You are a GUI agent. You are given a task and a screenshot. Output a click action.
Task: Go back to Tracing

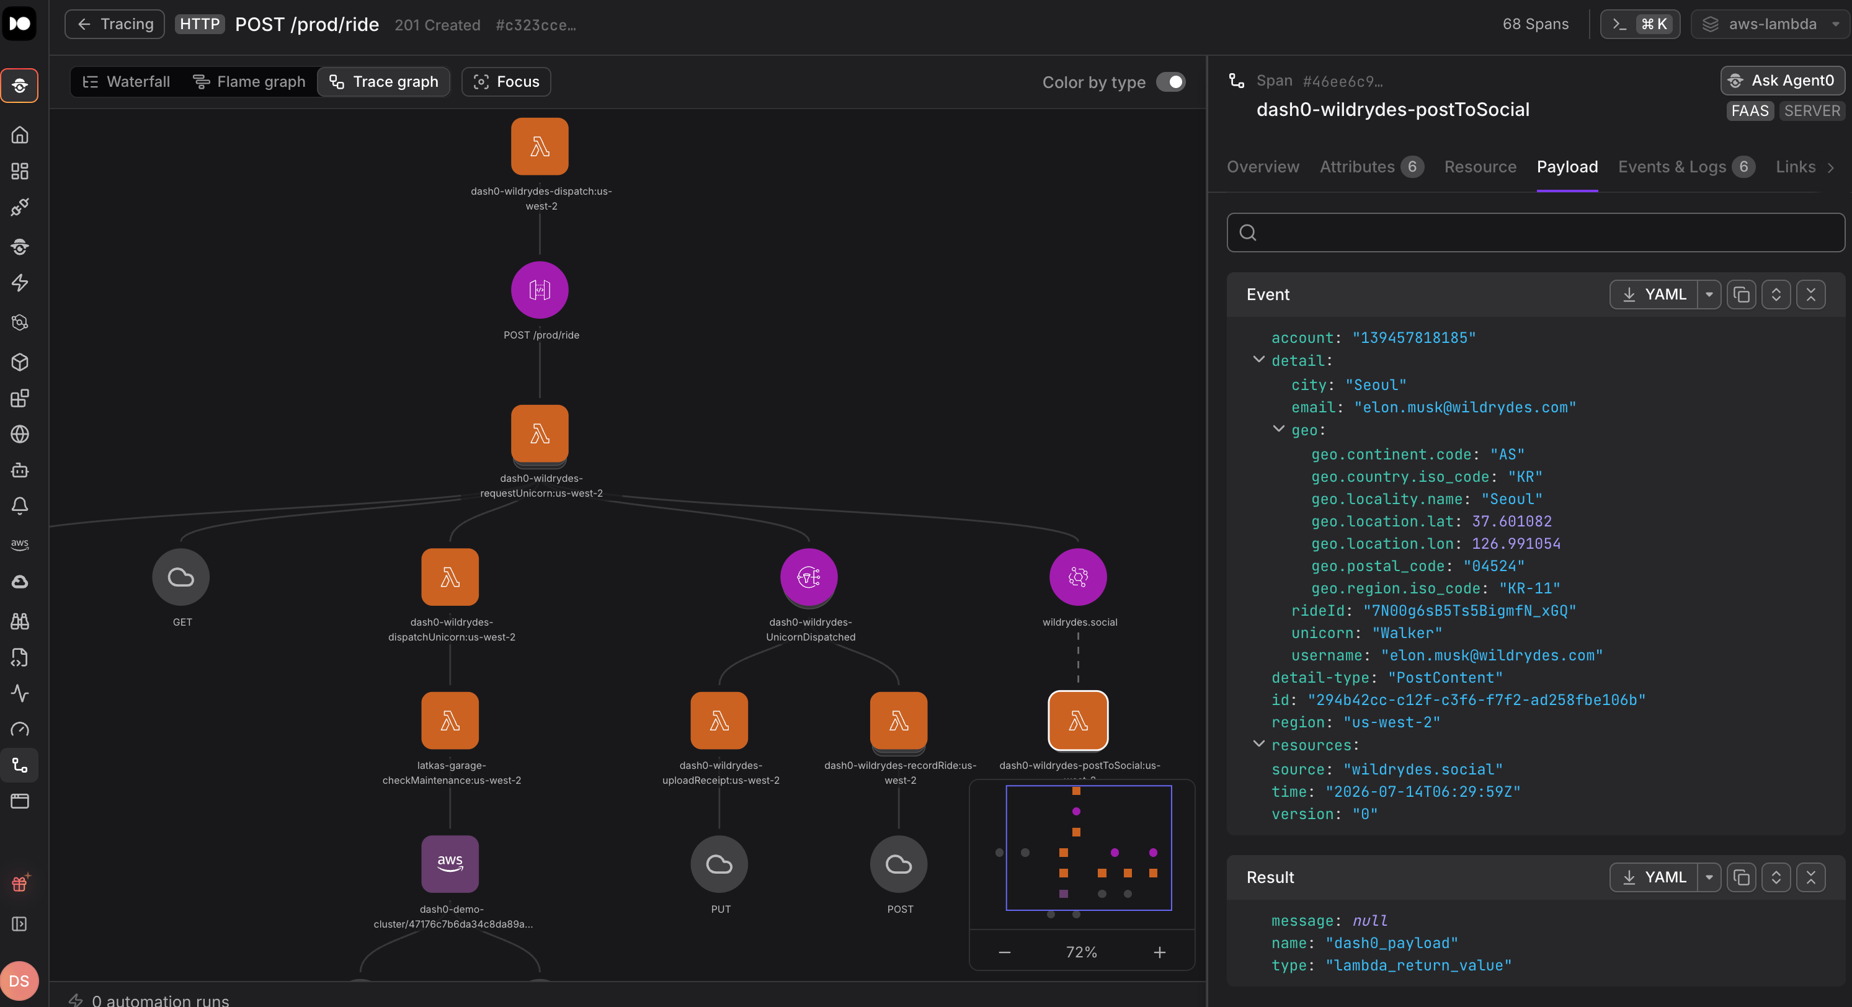(x=115, y=24)
